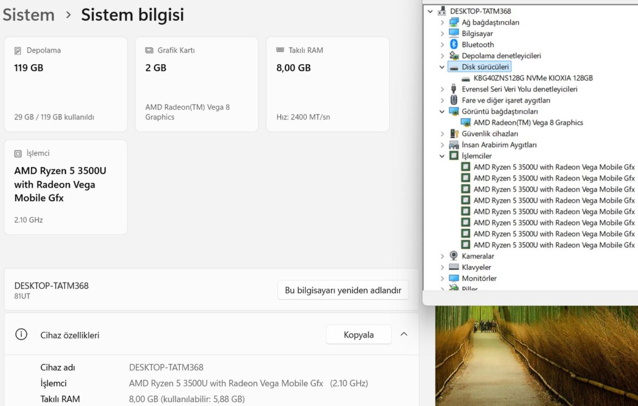This screenshot has width=638, height=406.
Task: Expand the Güvenlik cihazları node arrow
Action: (x=442, y=133)
